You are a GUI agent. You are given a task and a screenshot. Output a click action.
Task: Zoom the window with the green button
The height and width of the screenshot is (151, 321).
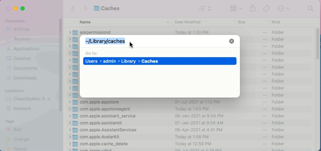pyautogui.click(x=22, y=8)
